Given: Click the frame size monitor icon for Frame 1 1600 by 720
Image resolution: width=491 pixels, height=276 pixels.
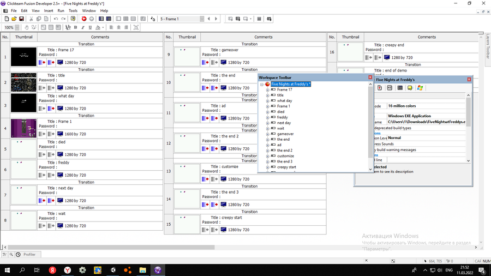Looking at the screenshot, I should [60, 134].
